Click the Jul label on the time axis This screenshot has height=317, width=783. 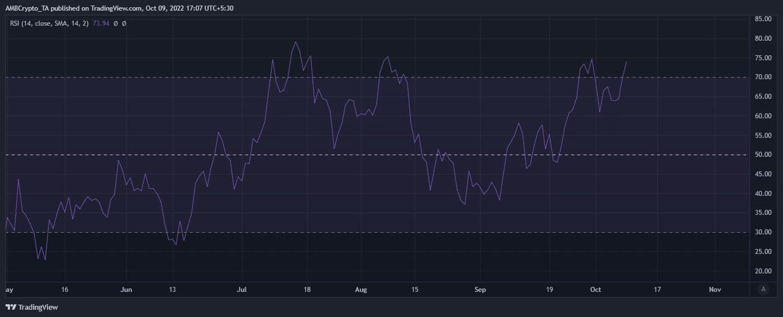pos(241,290)
